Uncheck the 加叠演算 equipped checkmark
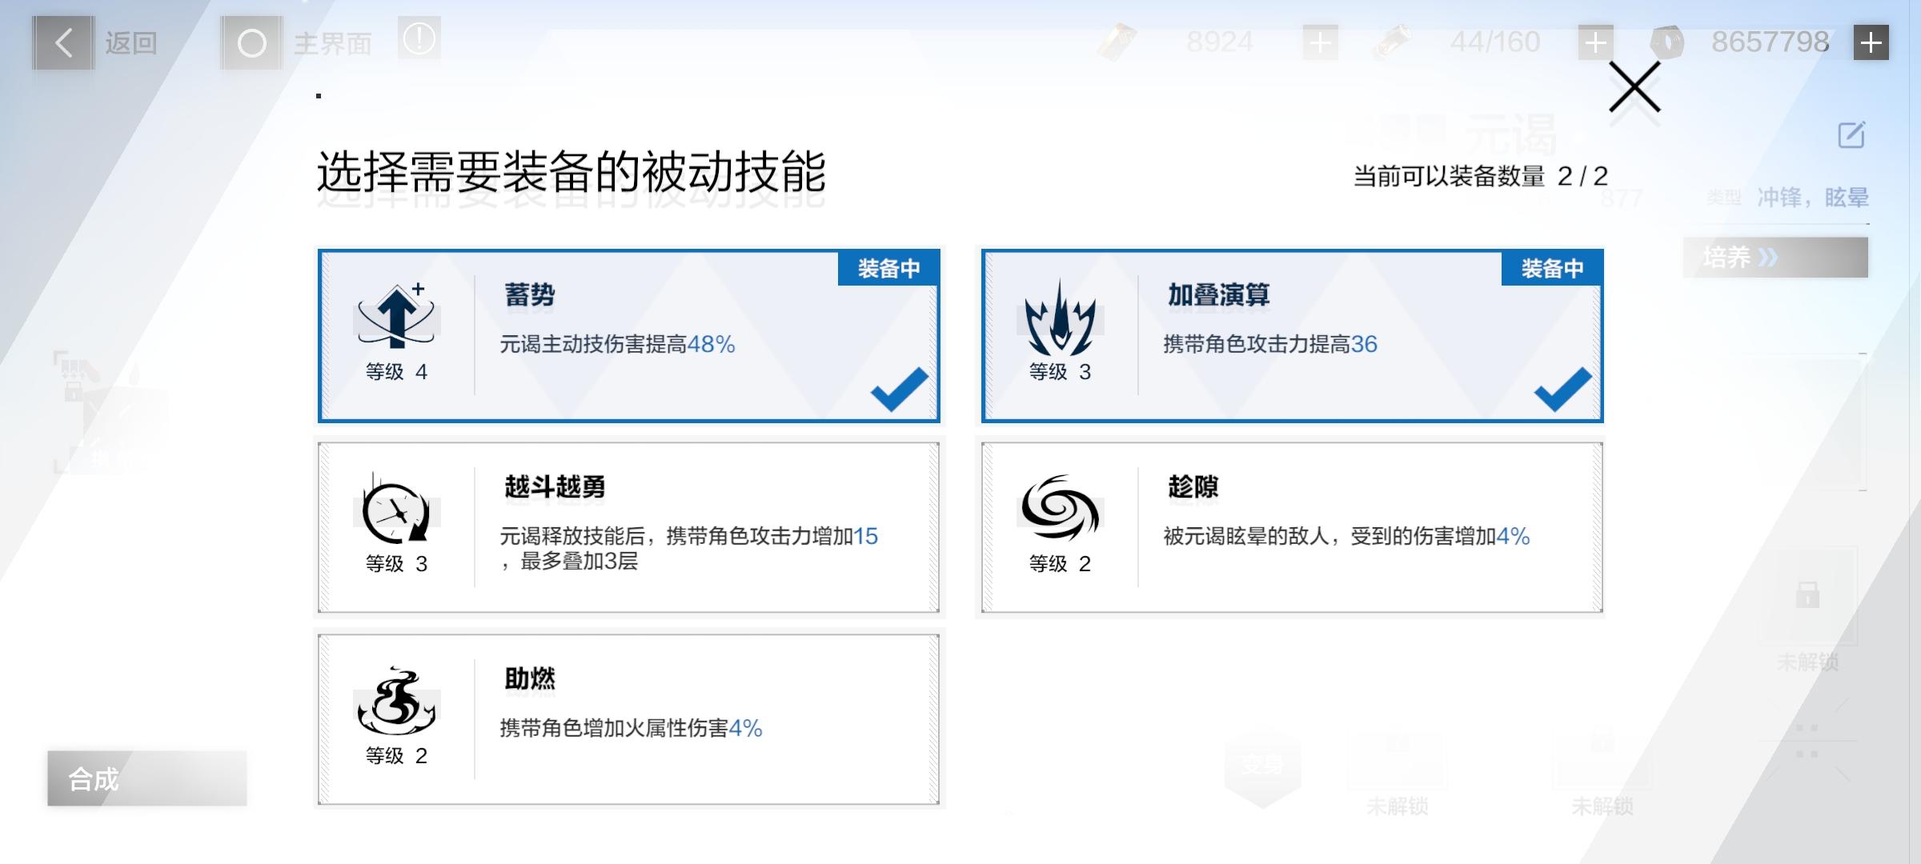Image resolution: width=1921 pixels, height=864 pixels. 1562,389
